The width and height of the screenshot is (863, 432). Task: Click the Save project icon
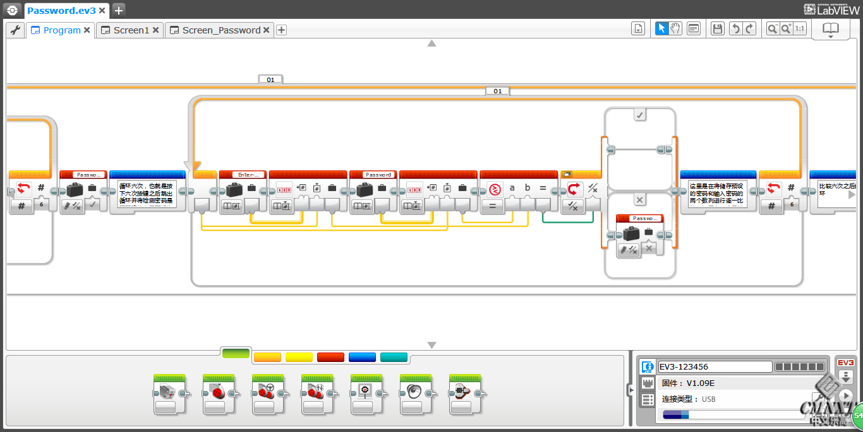[x=717, y=28]
